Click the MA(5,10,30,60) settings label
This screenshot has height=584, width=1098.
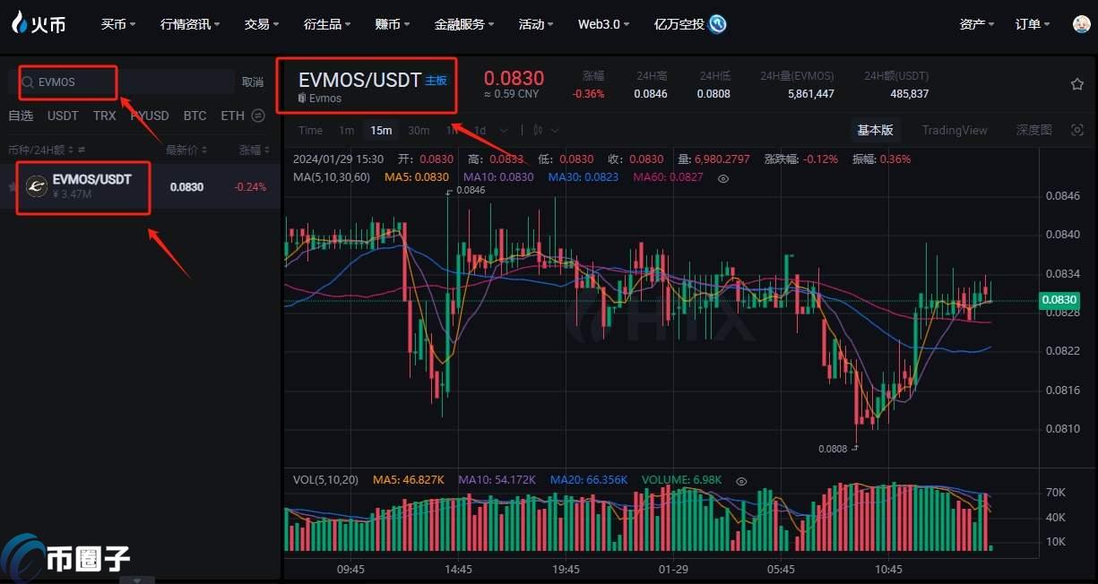point(331,177)
